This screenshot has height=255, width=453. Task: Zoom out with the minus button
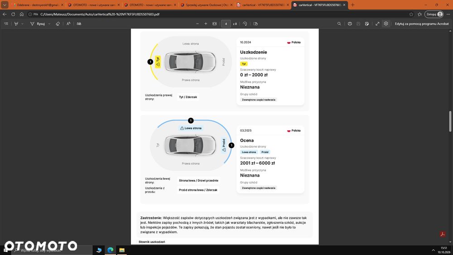click(x=198, y=24)
